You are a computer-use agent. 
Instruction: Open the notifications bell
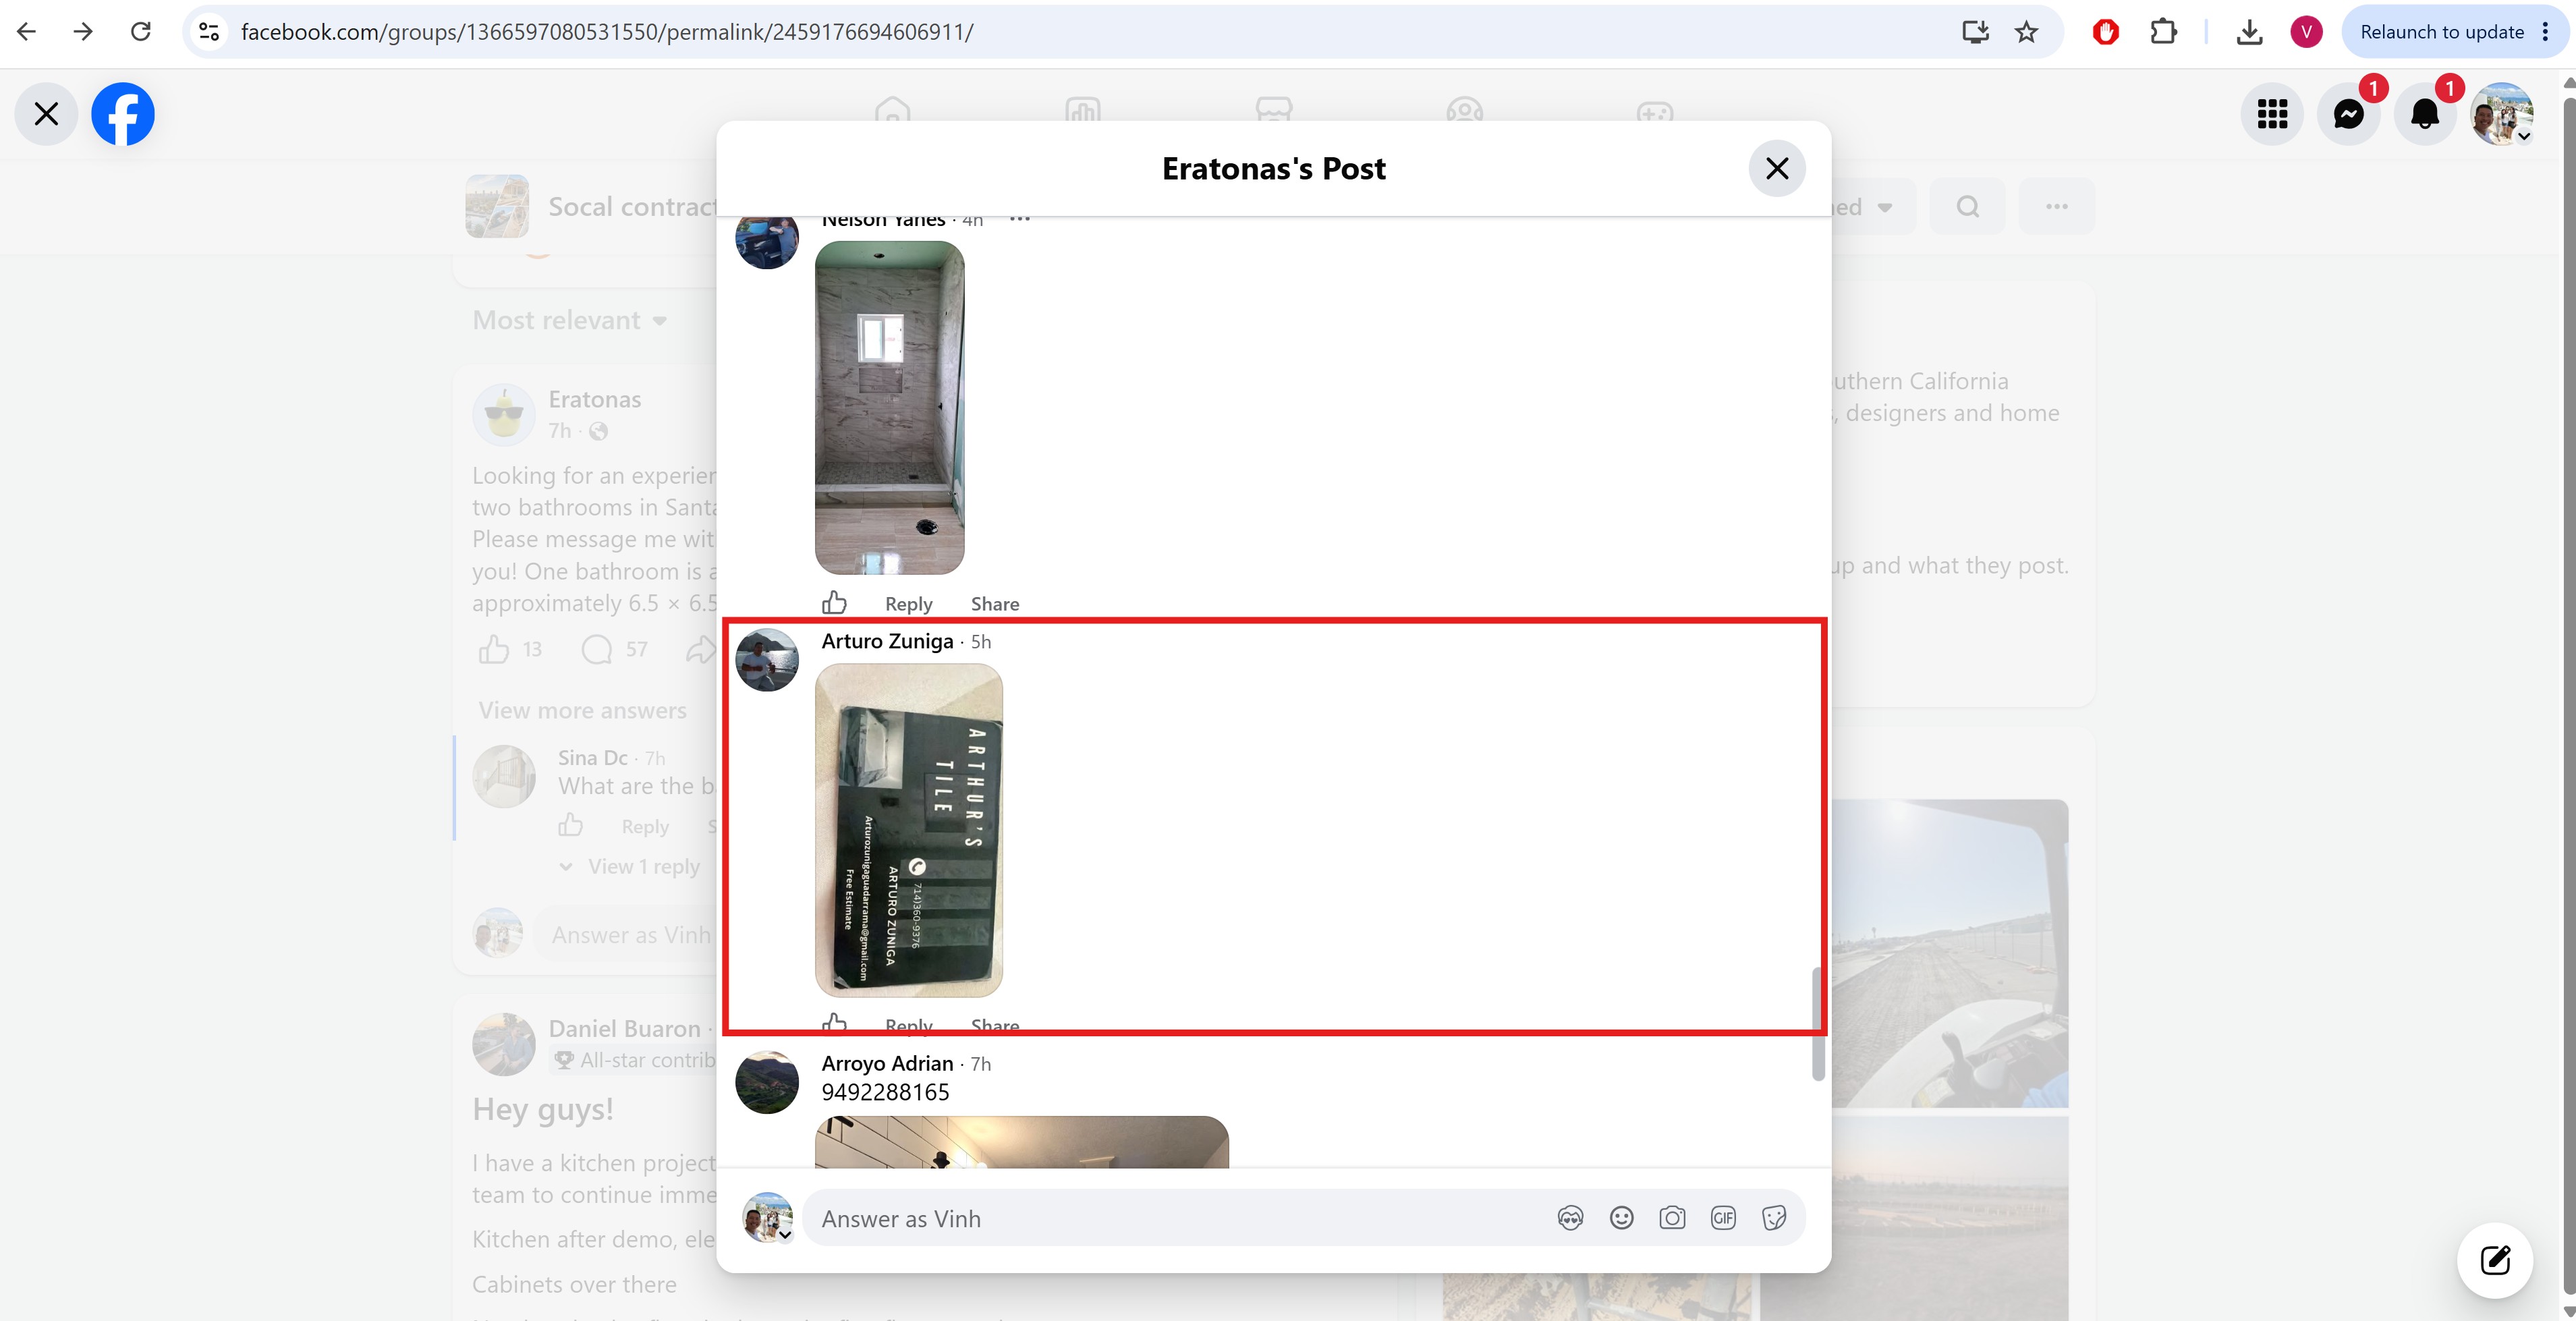pyautogui.click(x=2425, y=114)
